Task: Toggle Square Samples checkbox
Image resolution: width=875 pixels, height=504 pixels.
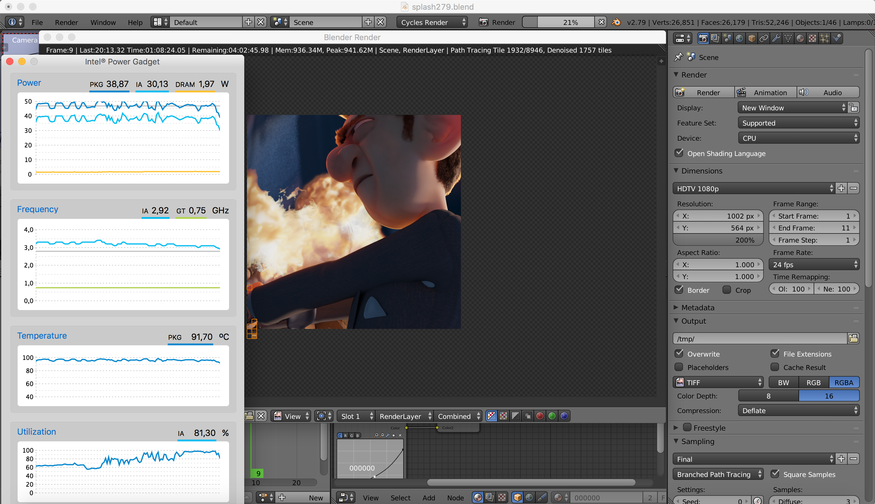Action: coord(775,474)
